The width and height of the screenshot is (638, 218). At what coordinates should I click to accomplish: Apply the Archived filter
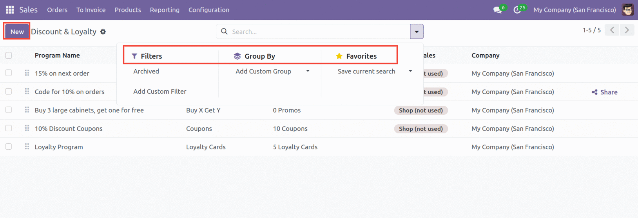coord(146,71)
